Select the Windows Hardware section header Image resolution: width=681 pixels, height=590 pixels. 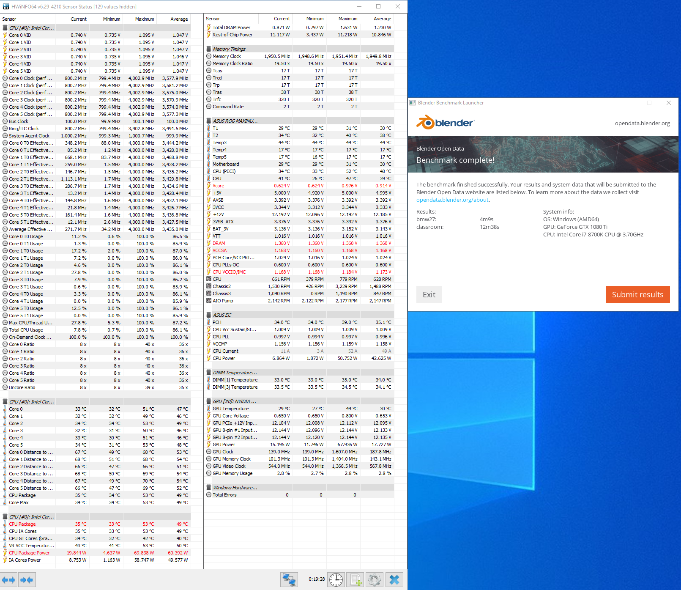coord(299,488)
